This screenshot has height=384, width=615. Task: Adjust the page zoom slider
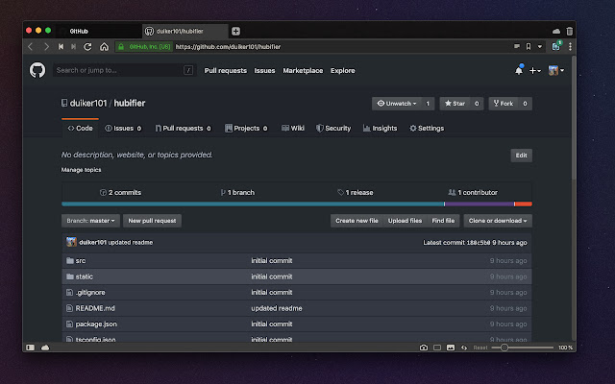coord(522,348)
